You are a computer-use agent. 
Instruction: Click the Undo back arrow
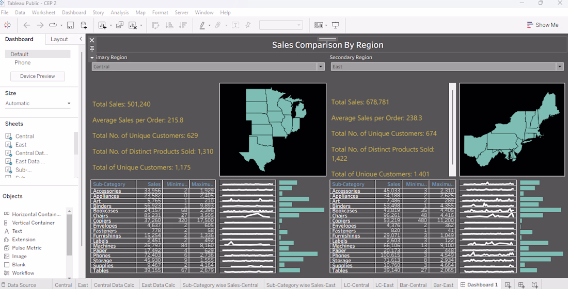[27, 25]
